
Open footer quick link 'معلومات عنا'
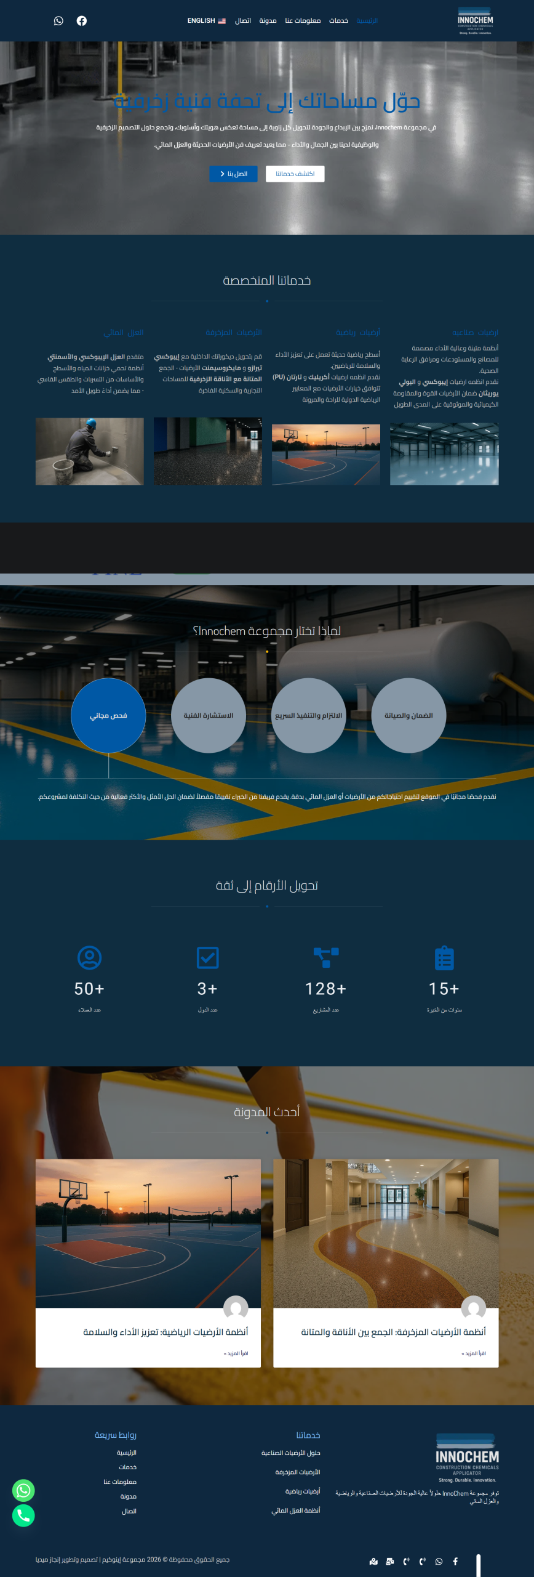pos(120,1482)
